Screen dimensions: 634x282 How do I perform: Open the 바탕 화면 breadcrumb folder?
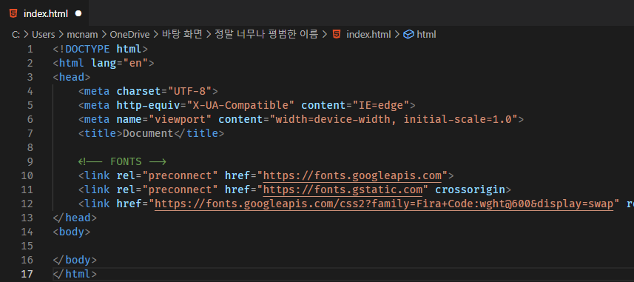click(182, 35)
